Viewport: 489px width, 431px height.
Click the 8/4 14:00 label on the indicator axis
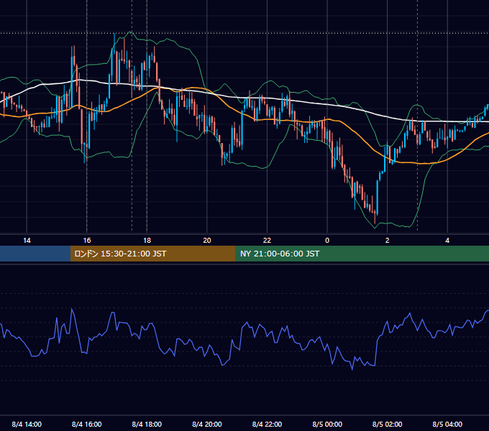click(x=27, y=425)
